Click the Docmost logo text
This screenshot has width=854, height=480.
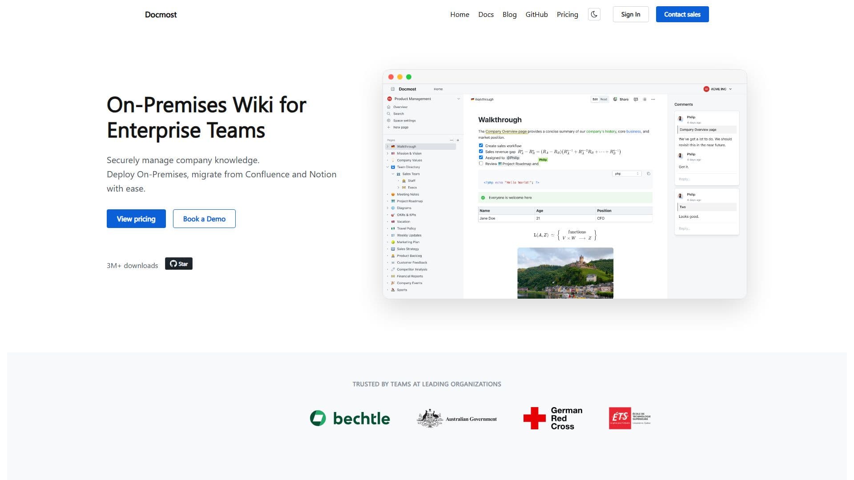coord(161,14)
